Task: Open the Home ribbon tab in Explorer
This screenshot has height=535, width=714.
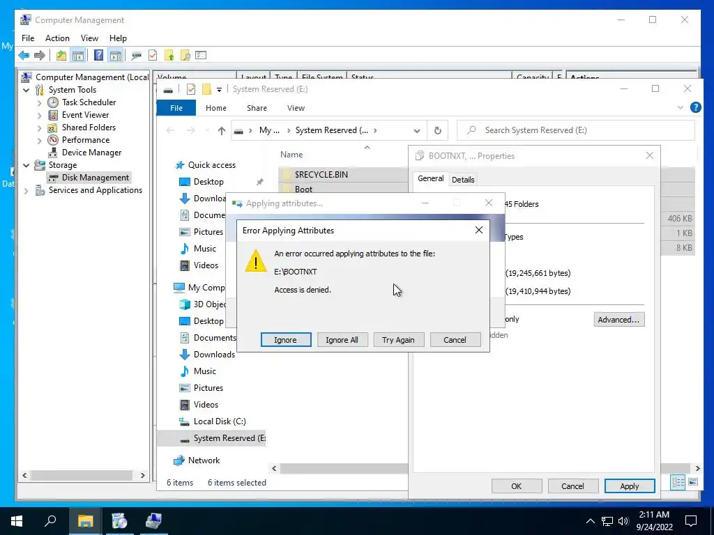Action: [x=216, y=108]
